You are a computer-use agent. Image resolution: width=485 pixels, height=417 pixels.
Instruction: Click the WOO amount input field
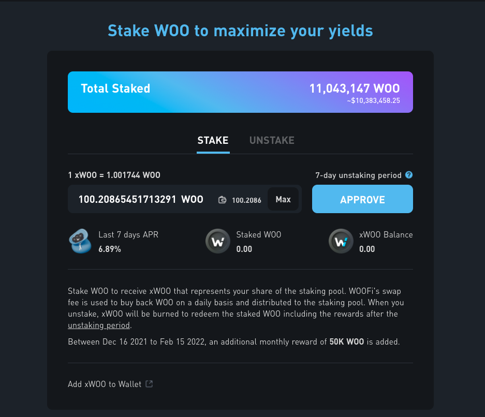[141, 199]
